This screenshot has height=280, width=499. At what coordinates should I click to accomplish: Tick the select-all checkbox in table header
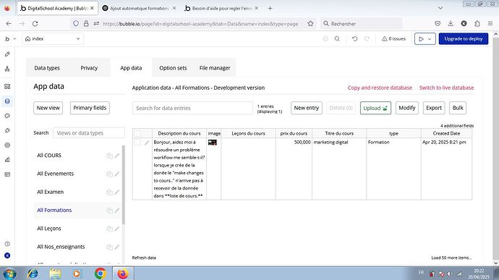tap(137, 133)
